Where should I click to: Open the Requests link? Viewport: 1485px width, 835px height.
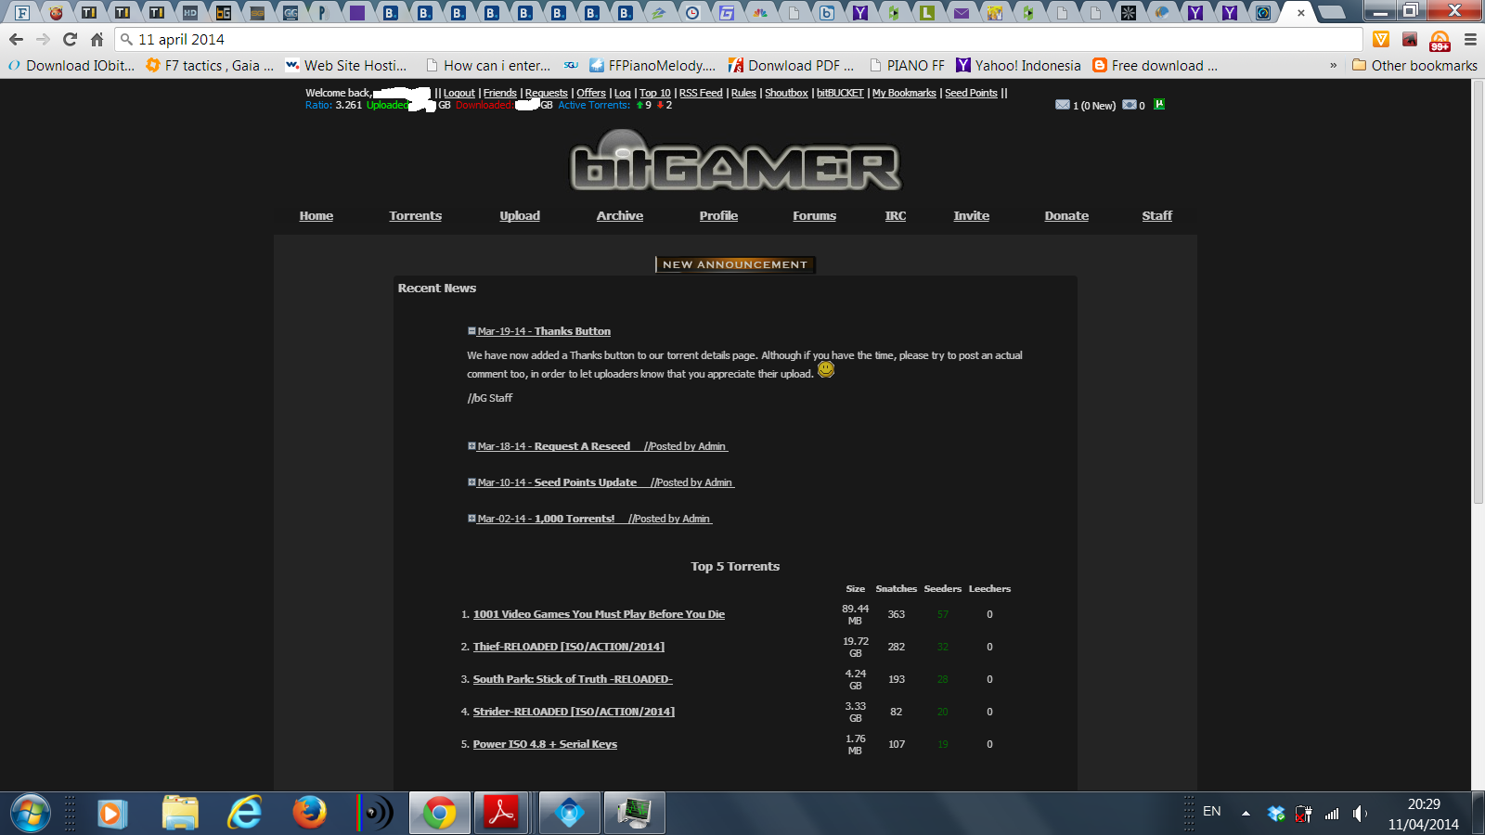547,93
